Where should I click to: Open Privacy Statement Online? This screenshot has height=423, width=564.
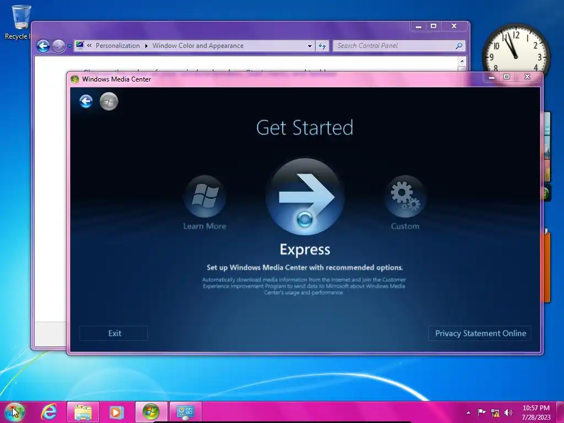(x=480, y=333)
